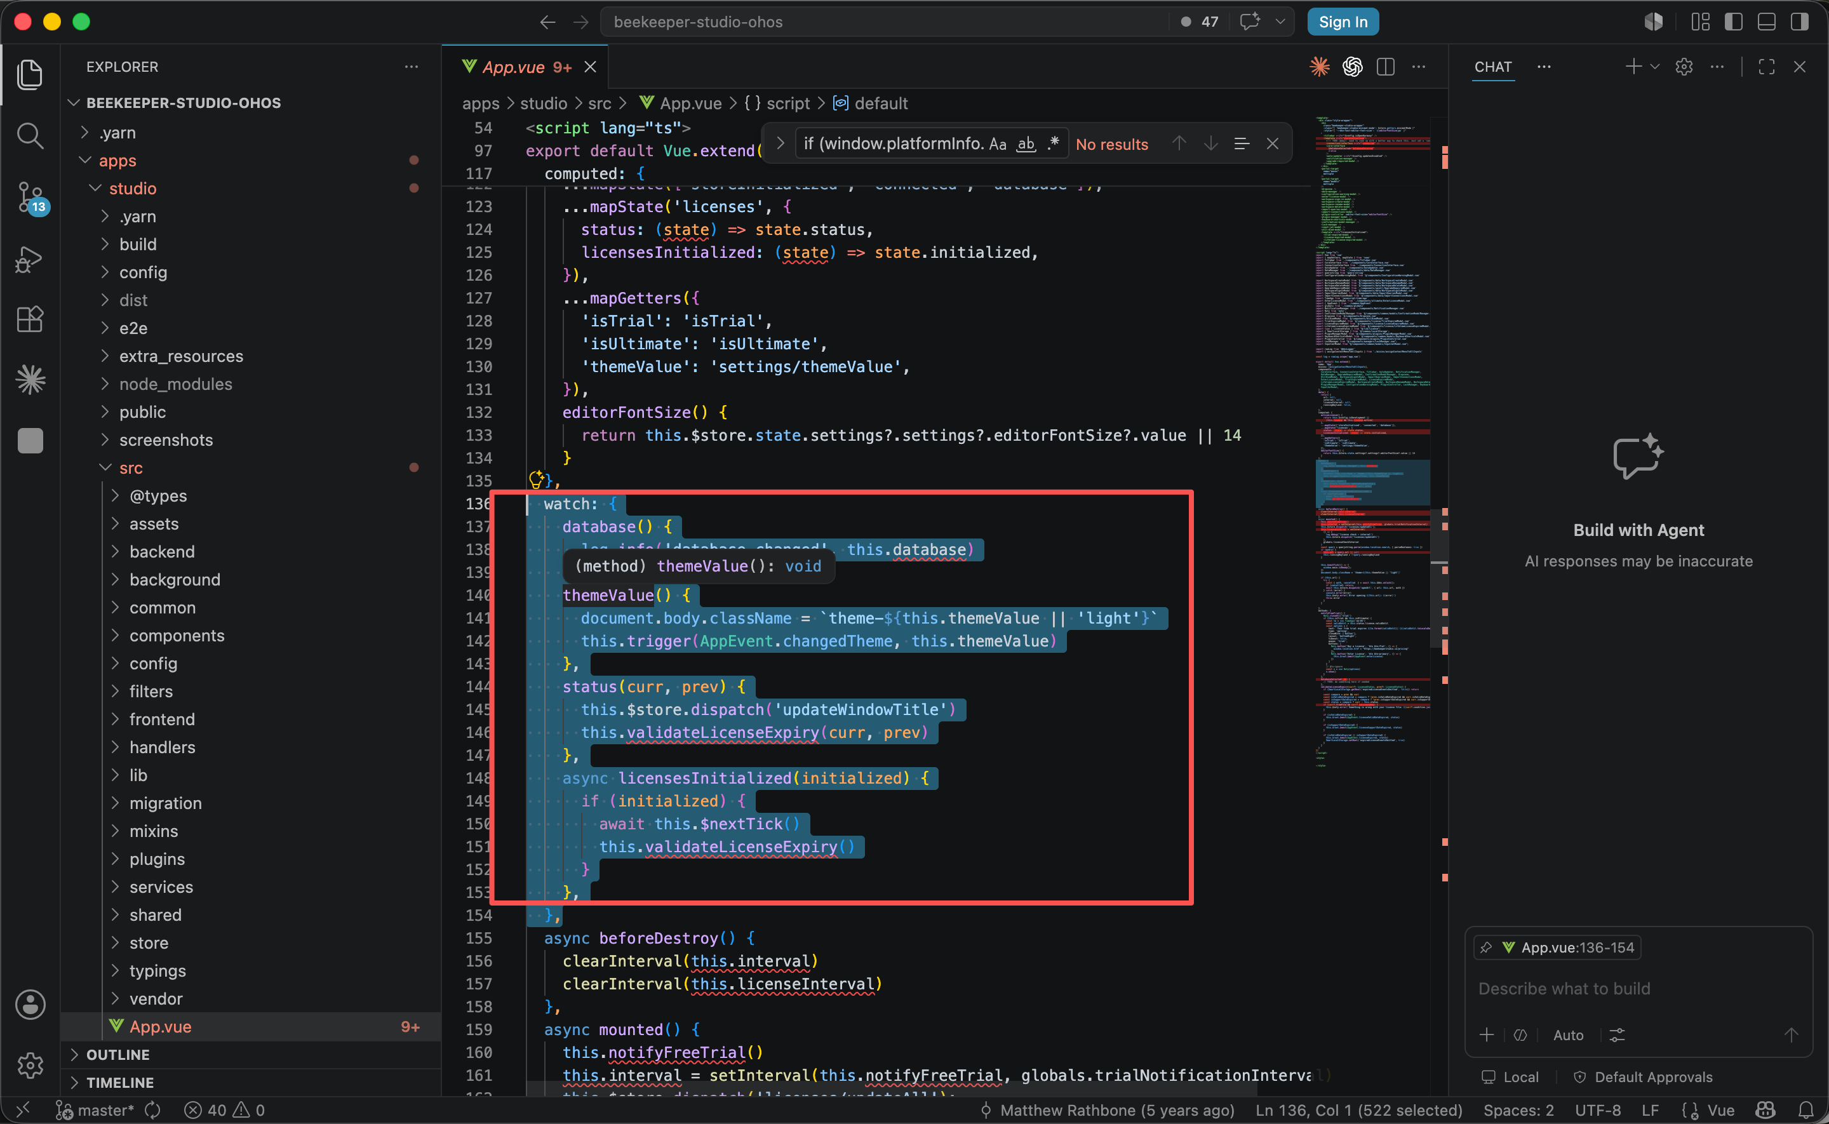Toggle Find in Selection
The height and width of the screenshot is (1124, 1829).
[1241, 144]
